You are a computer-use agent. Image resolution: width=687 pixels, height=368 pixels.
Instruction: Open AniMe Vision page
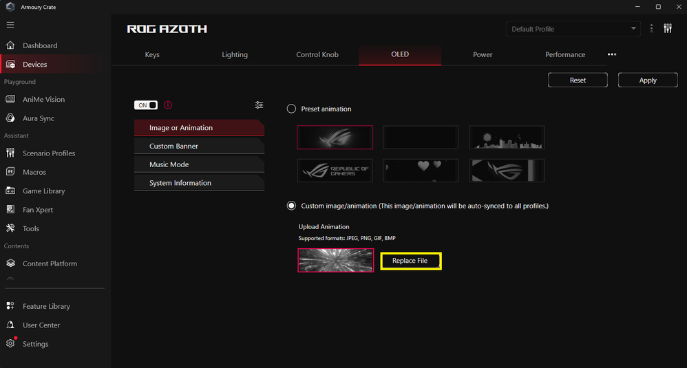click(44, 99)
